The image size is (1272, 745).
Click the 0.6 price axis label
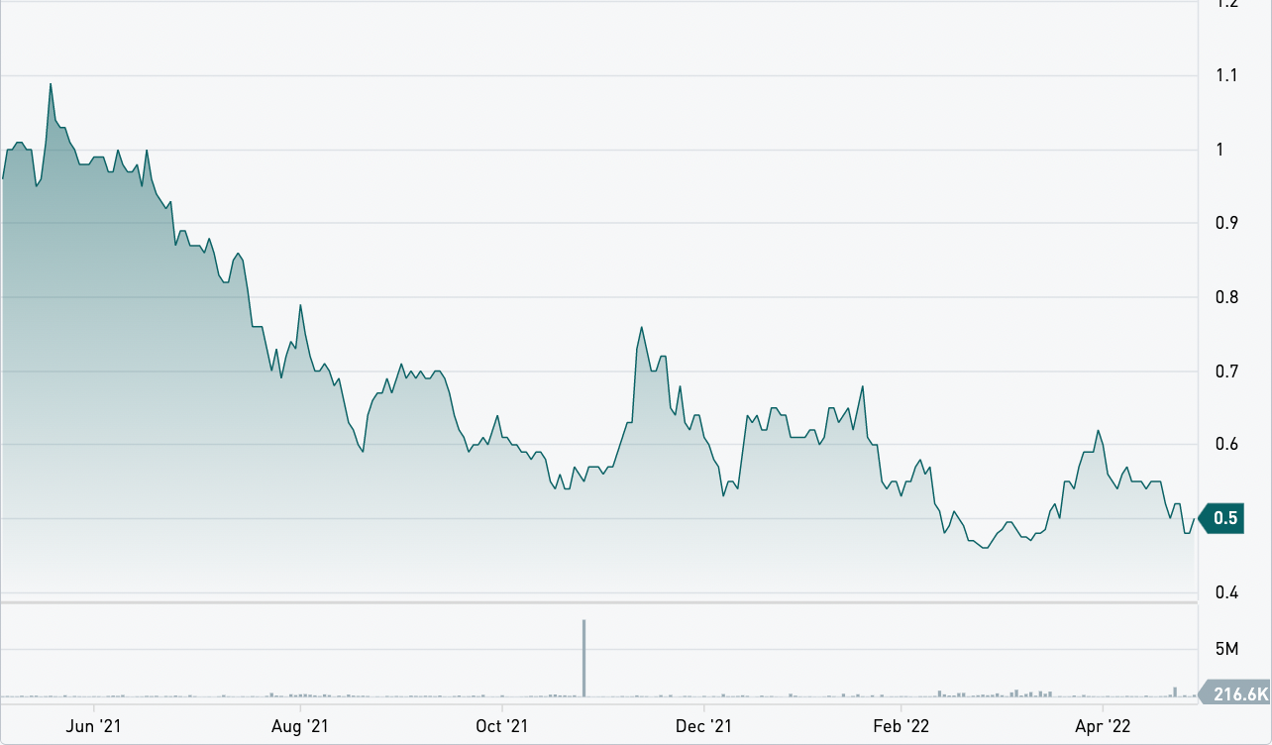click(1226, 445)
